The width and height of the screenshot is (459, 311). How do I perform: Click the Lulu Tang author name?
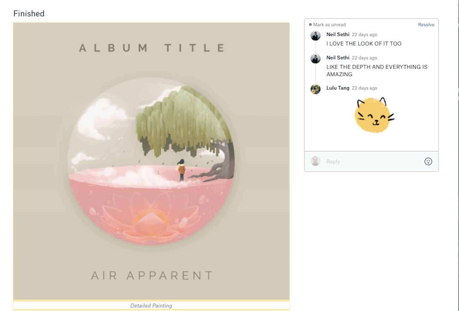[338, 88]
